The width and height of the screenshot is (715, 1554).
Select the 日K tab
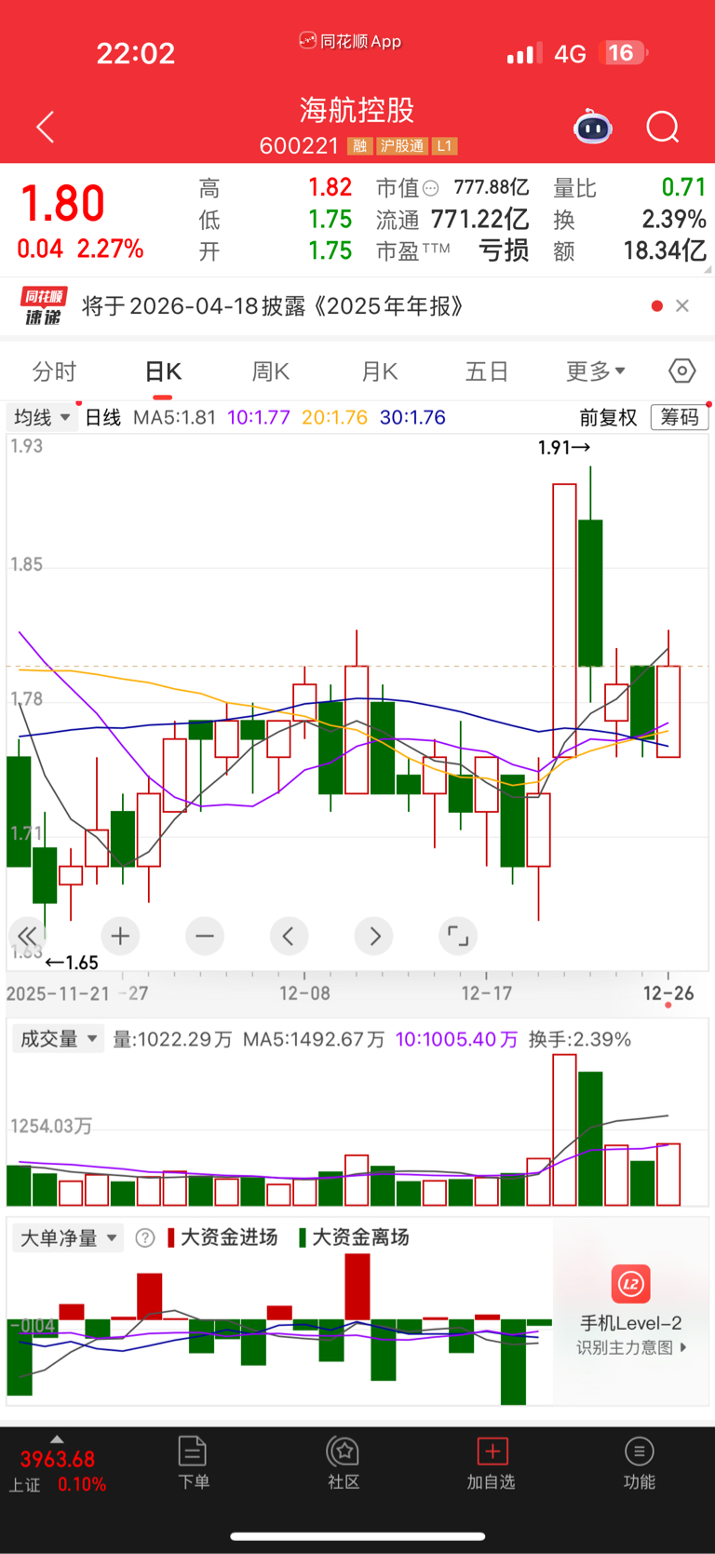click(x=163, y=372)
